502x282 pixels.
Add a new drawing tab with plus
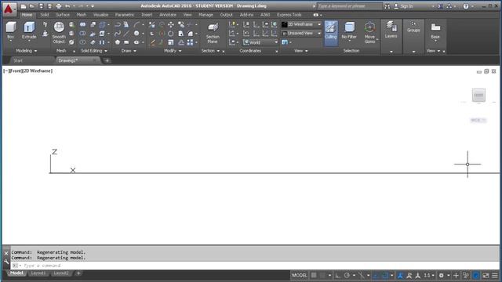[x=107, y=60]
